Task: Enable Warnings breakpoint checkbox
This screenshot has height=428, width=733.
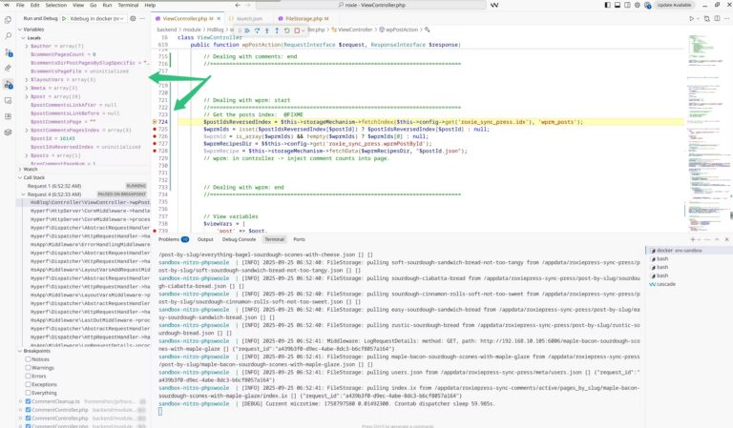Action: tap(28, 368)
